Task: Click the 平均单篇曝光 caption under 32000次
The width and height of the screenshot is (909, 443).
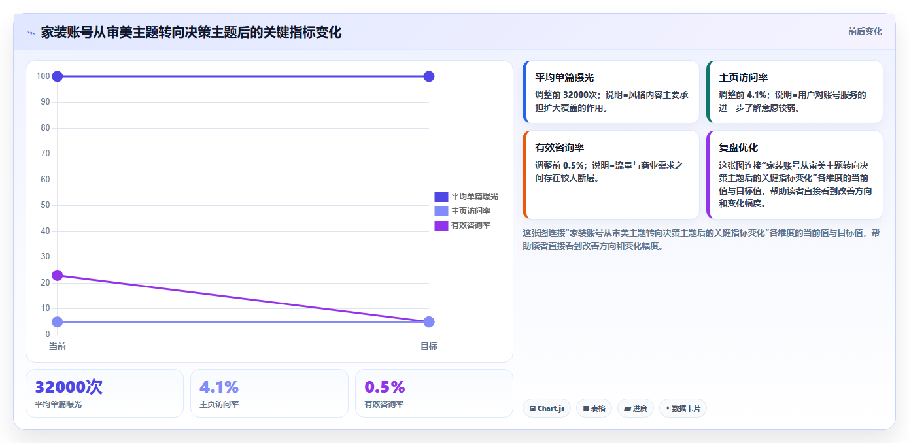Action: pyautogui.click(x=58, y=404)
